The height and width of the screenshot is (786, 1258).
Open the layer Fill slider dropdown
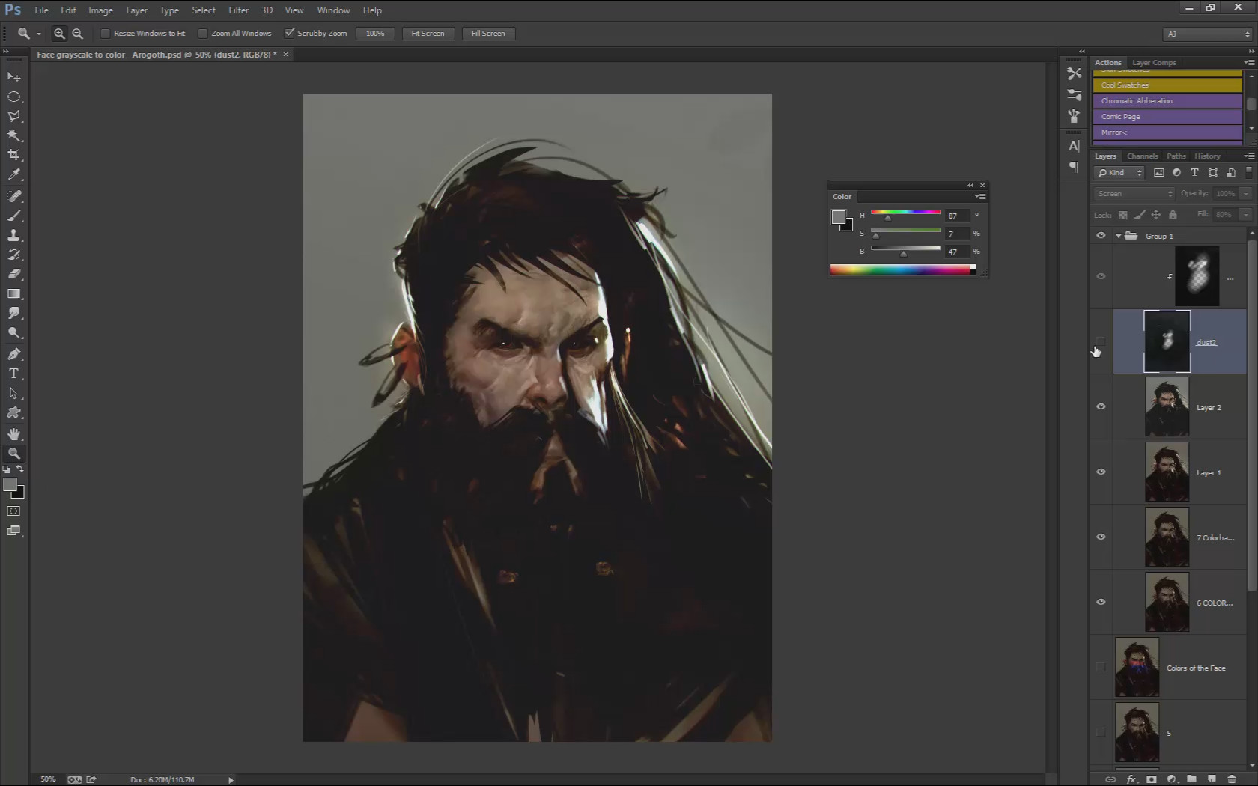(x=1245, y=215)
